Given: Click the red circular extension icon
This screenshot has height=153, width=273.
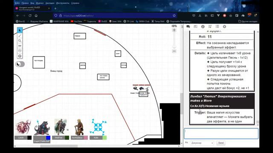Looking at the screenshot, I should point(225,16).
